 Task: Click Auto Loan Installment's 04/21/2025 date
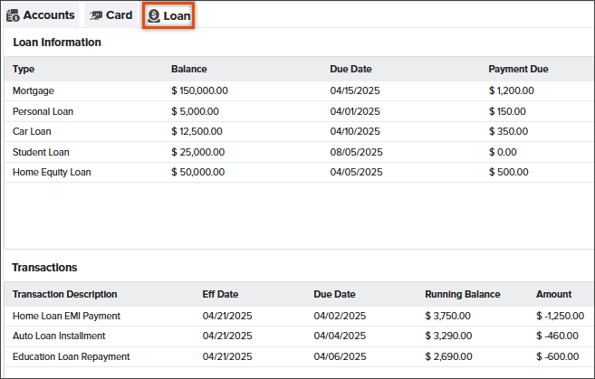(x=227, y=336)
